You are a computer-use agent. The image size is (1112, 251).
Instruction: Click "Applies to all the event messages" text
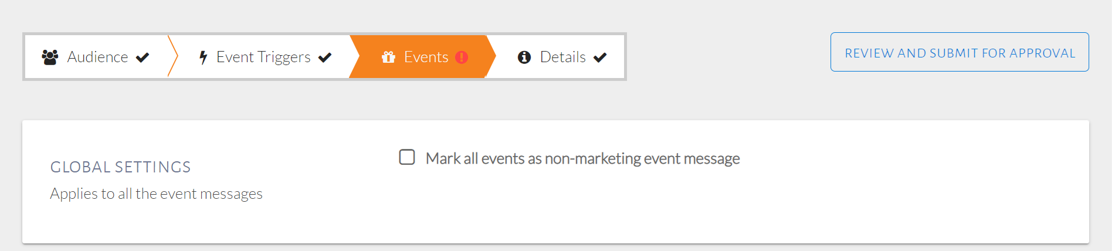(156, 194)
